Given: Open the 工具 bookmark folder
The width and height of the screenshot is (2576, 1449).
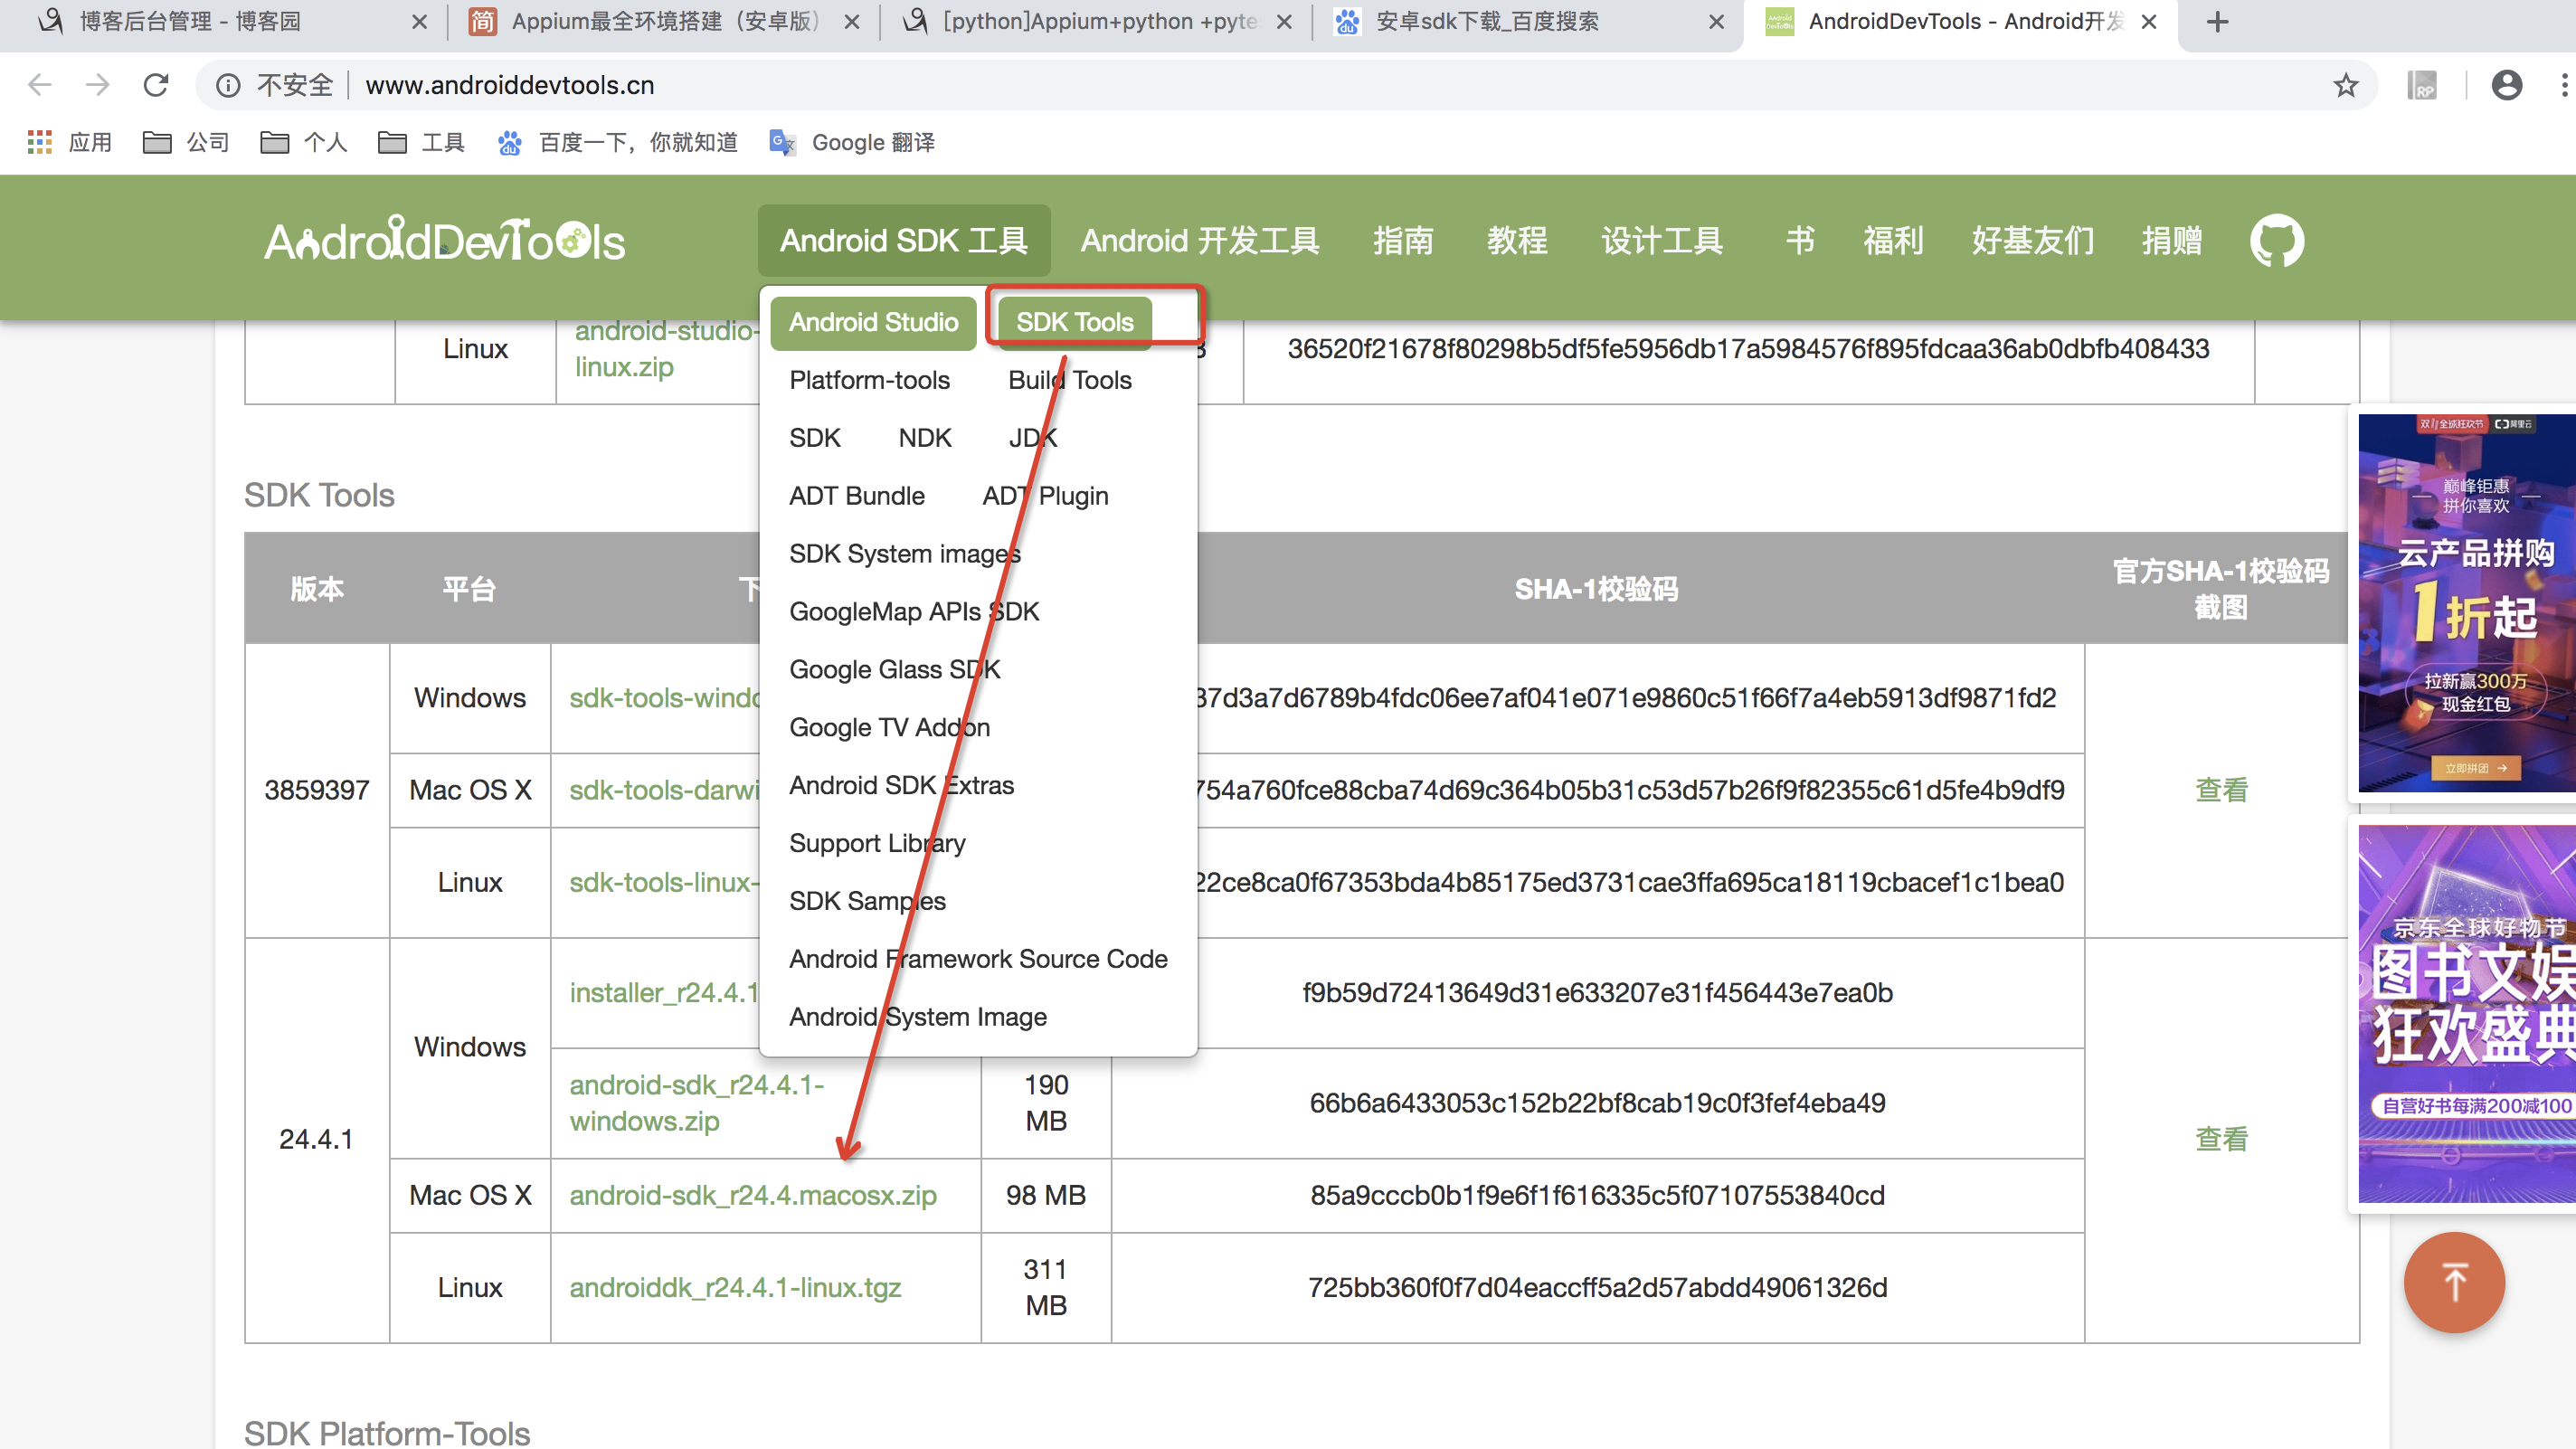Looking at the screenshot, I should pos(422,143).
